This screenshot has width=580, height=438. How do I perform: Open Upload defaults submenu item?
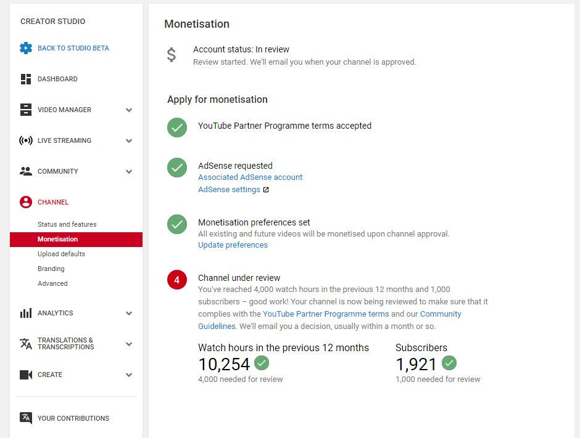[x=62, y=254]
